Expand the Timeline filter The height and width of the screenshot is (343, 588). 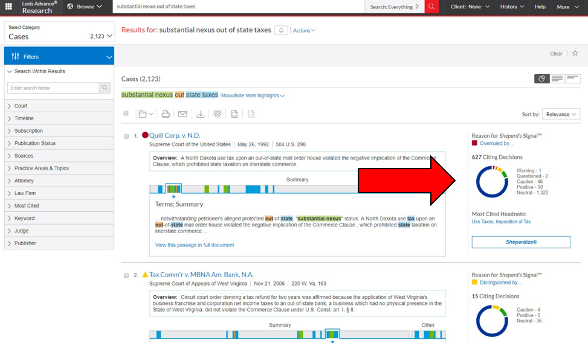coord(59,118)
